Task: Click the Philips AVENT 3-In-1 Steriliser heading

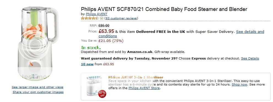Action: (x=136, y=77)
